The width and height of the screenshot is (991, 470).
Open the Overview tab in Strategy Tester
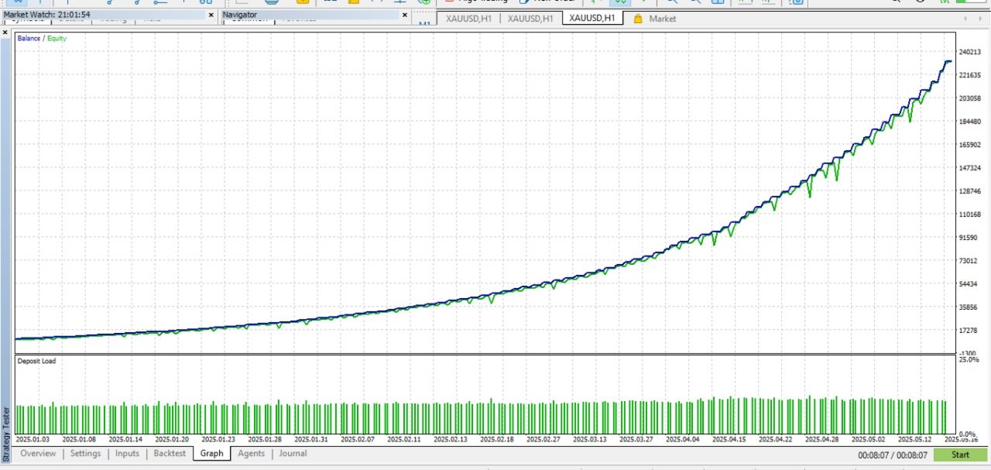(x=38, y=454)
